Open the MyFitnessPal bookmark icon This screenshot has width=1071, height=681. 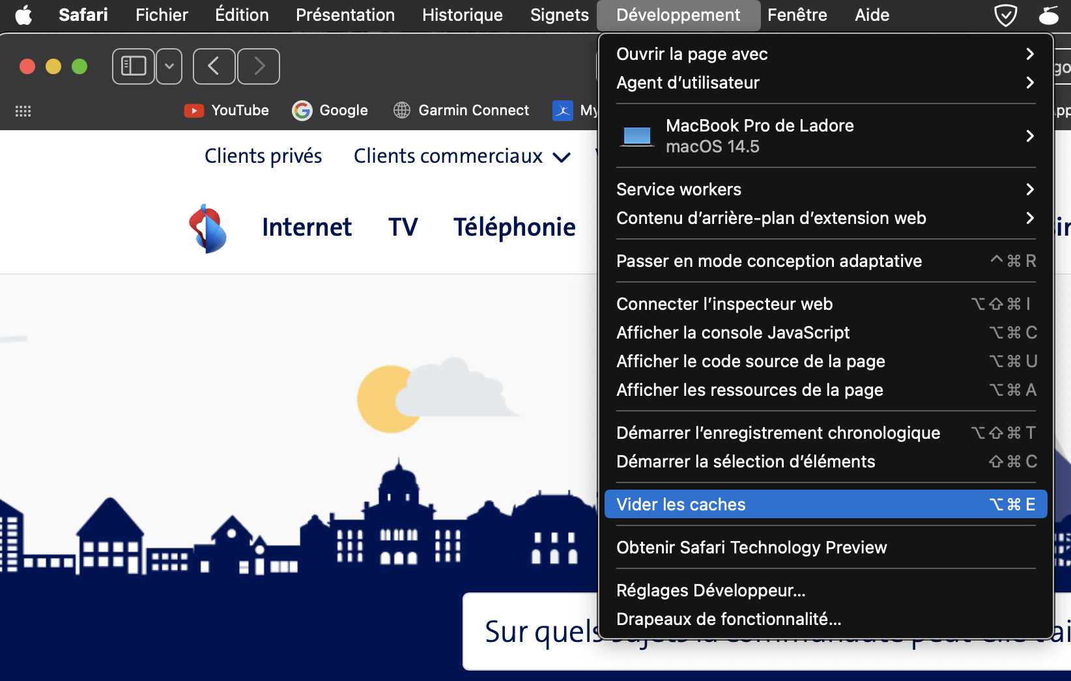tap(562, 110)
